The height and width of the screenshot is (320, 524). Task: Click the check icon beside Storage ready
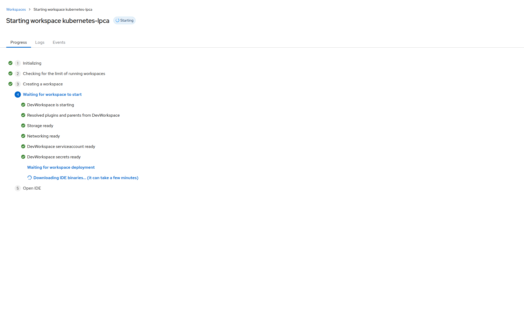23,126
